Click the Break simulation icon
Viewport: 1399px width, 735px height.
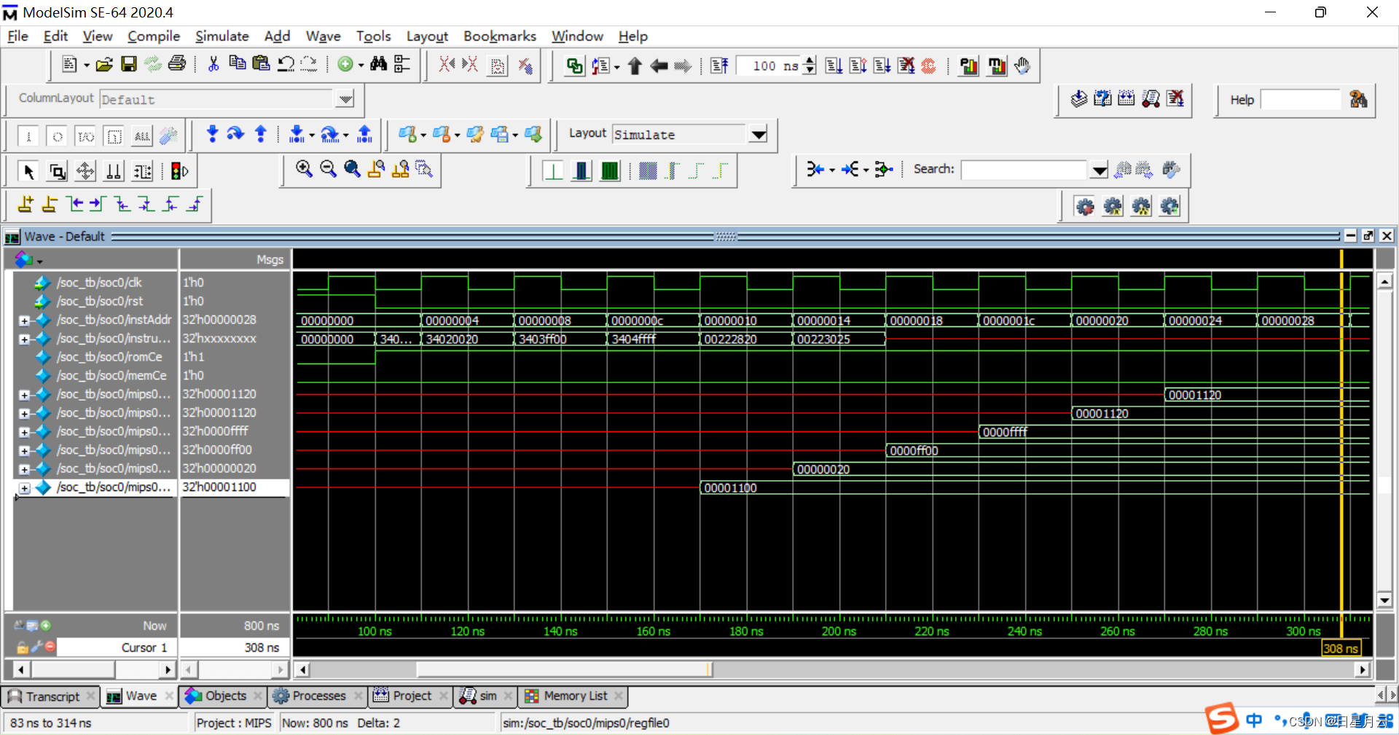[906, 66]
